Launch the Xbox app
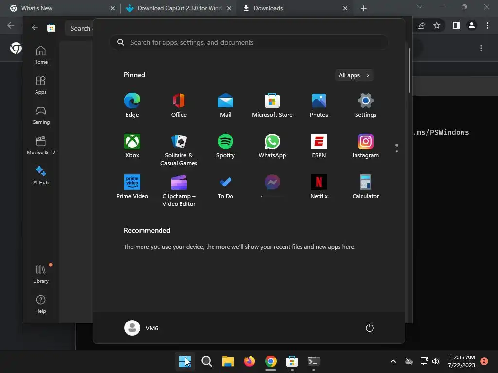This screenshot has width=498, height=373. (x=132, y=146)
